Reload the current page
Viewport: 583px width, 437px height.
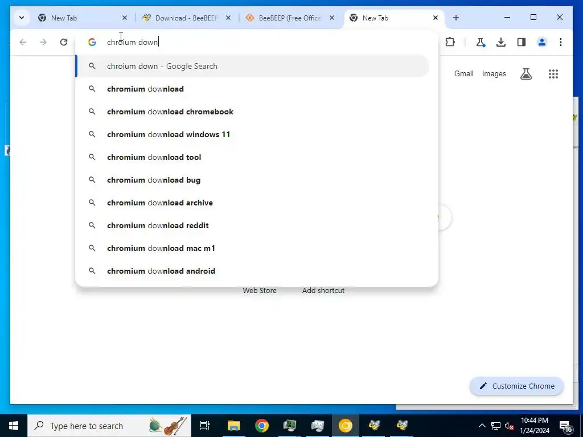click(64, 42)
